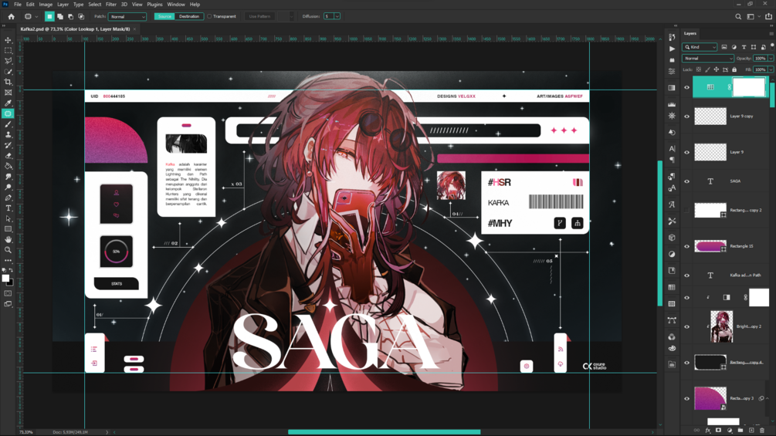
Task: Open the Opacity slider dropdown arrow
Action: tap(771, 59)
